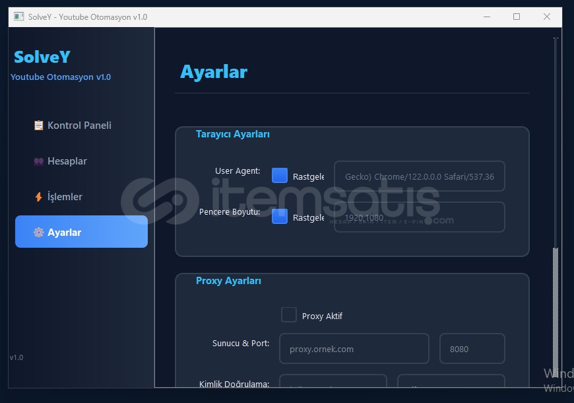Image resolution: width=574 pixels, height=403 pixels.
Task: Click the purple people icon beside Hesaplar
Action: [x=38, y=161]
